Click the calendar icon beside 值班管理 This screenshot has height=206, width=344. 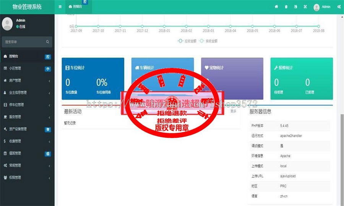pyautogui.click(x=5, y=153)
